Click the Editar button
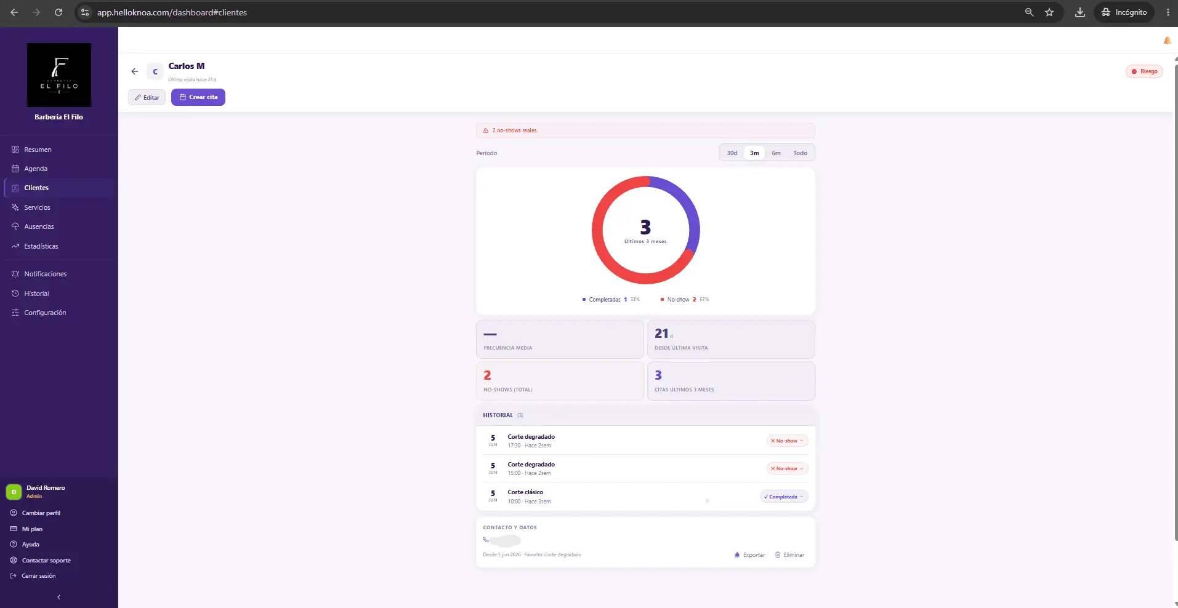1178x608 pixels. [x=147, y=97]
